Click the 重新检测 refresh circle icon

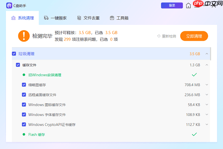[159, 36]
